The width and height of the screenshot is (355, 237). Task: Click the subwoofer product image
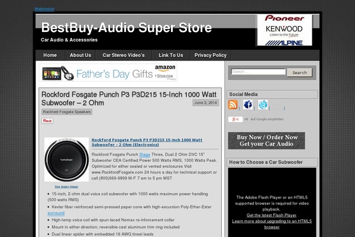[66, 159]
